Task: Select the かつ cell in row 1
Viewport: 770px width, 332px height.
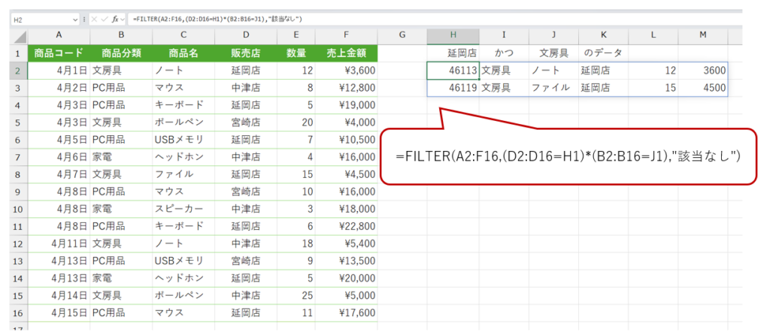Action: coord(504,53)
